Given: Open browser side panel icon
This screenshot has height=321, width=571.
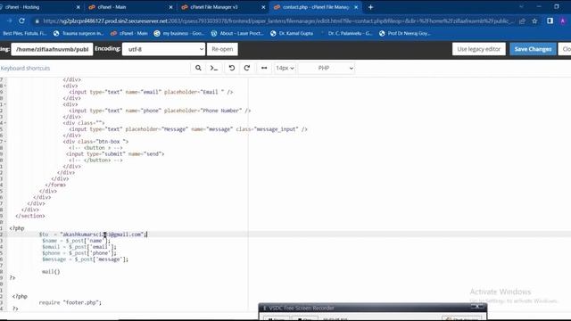Looking at the screenshot, I should [550, 21].
